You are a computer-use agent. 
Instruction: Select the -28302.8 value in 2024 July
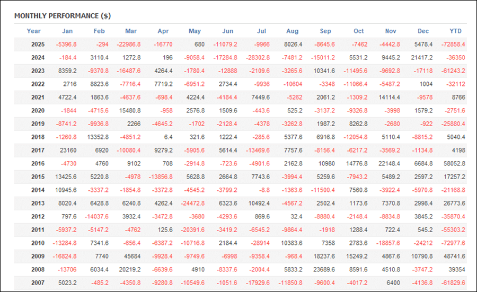point(259,58)
